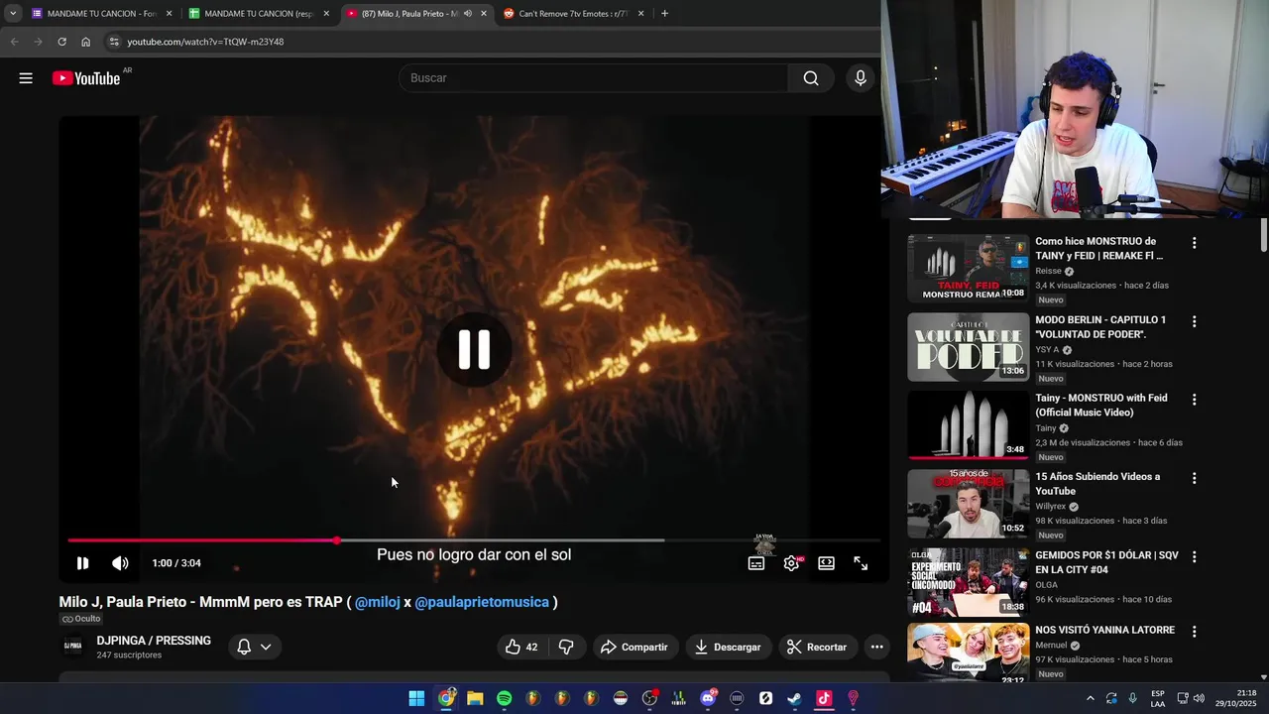Open options for Como hice MONSTRUO video
Screen dimensions: 1269x714
click(1194, 243)
